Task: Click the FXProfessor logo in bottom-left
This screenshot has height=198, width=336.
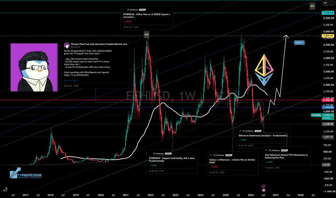Action: click(26, 174)
